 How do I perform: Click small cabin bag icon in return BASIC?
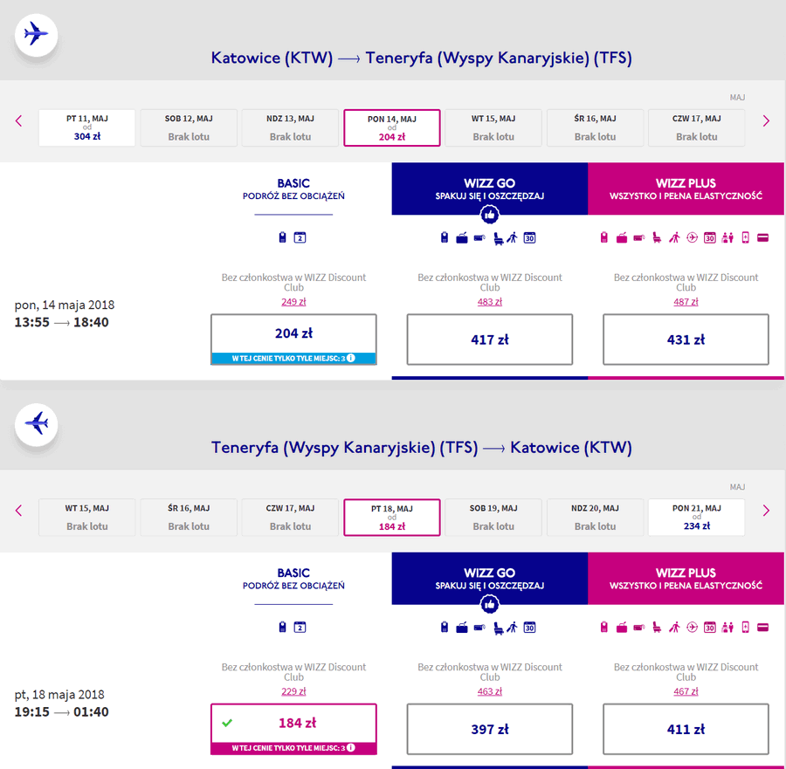(282, 628)
